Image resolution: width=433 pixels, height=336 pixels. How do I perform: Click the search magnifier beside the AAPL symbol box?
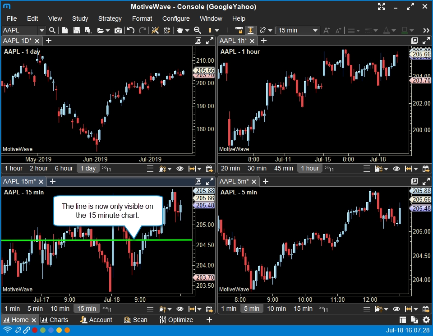point(52,30)
